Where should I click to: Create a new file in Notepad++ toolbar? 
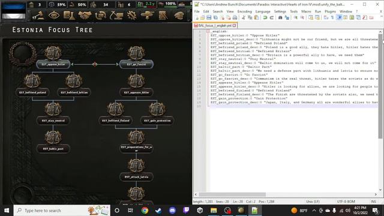[197, 17]
